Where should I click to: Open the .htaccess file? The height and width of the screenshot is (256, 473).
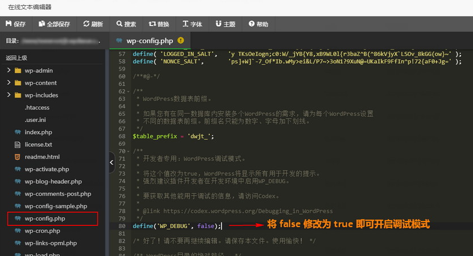37,107
